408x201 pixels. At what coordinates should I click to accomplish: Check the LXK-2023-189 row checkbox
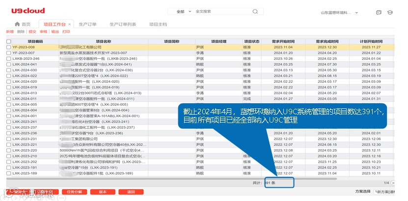tap(9, 173)
